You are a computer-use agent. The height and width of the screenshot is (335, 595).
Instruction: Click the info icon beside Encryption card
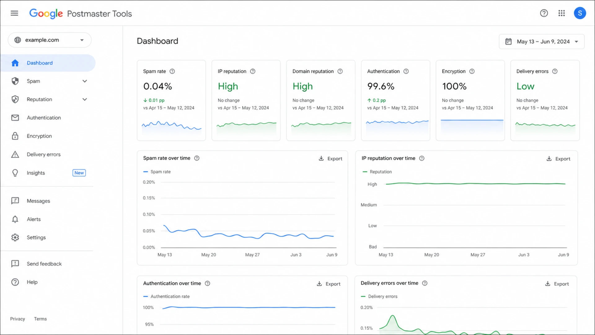pyautogui.click(x=472, y=71)
